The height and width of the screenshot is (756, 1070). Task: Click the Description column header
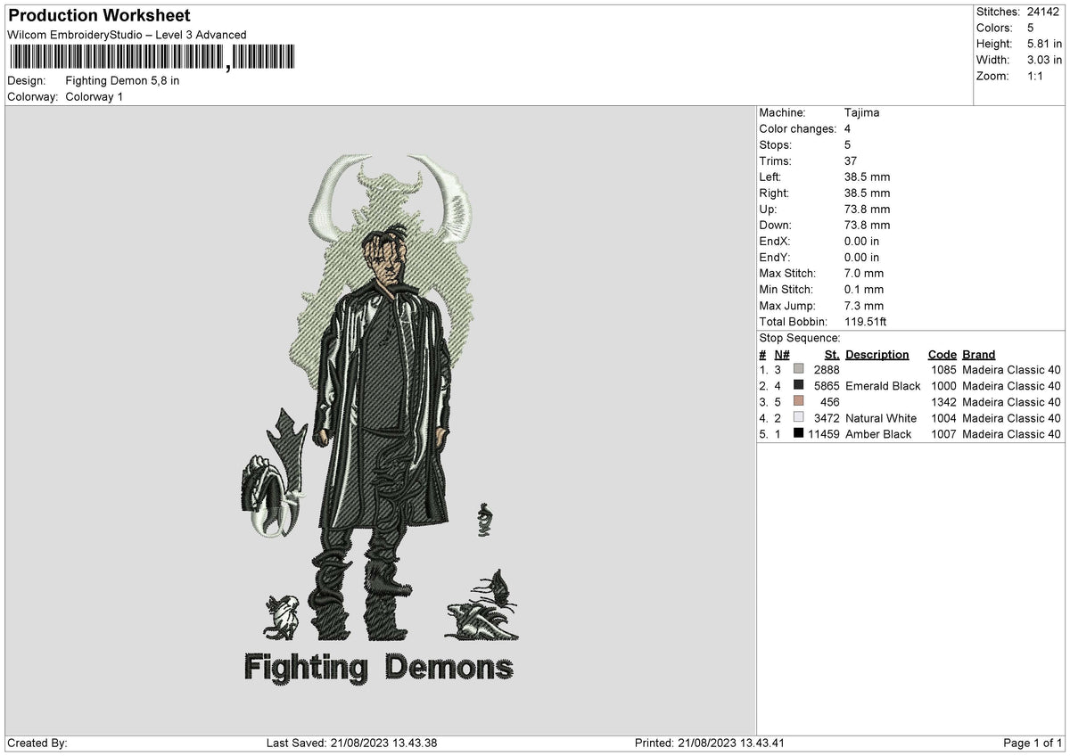pos(877,354)
